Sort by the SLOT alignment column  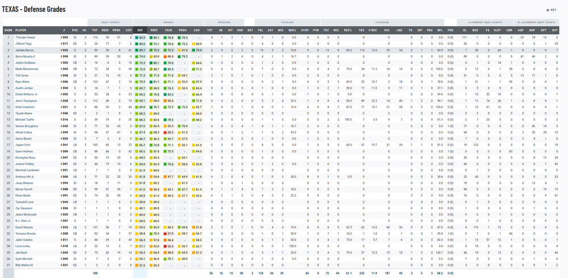[x=498, y=30]
